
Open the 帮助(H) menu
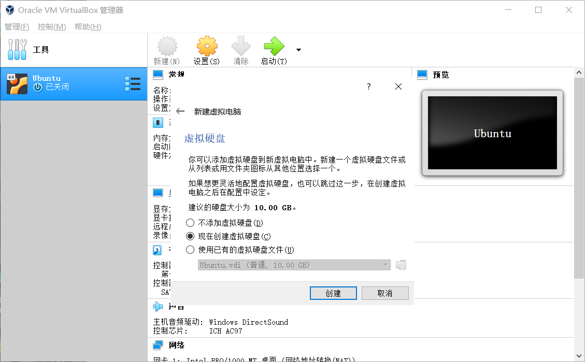click(x=88, y=27)
